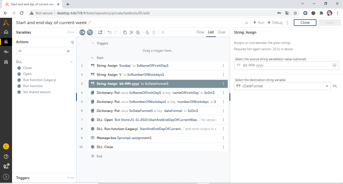Open the Activity icon in left sidebar
This screenshot has width=343, height=184.
[x=6, y=52]
